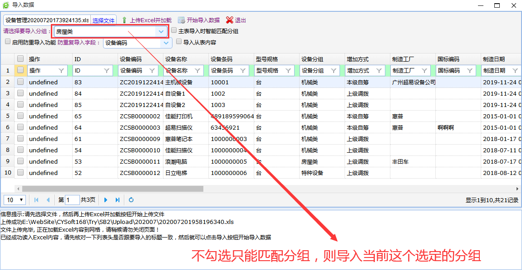The width and height of the screenshot is (522, 272).
Task: Click the red X exit icon
Action: [230, 20]
